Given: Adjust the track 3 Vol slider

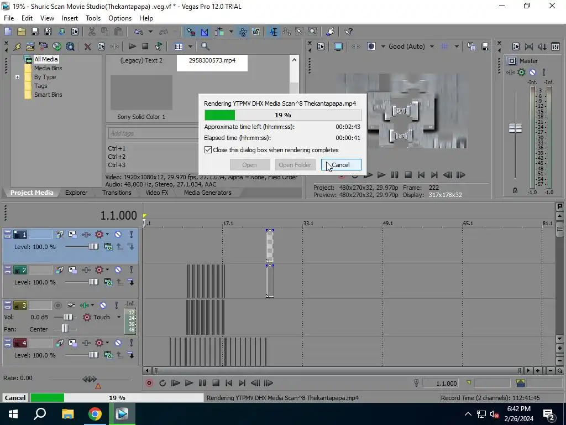Looking at the screenshot, I should tap(67, 317).
